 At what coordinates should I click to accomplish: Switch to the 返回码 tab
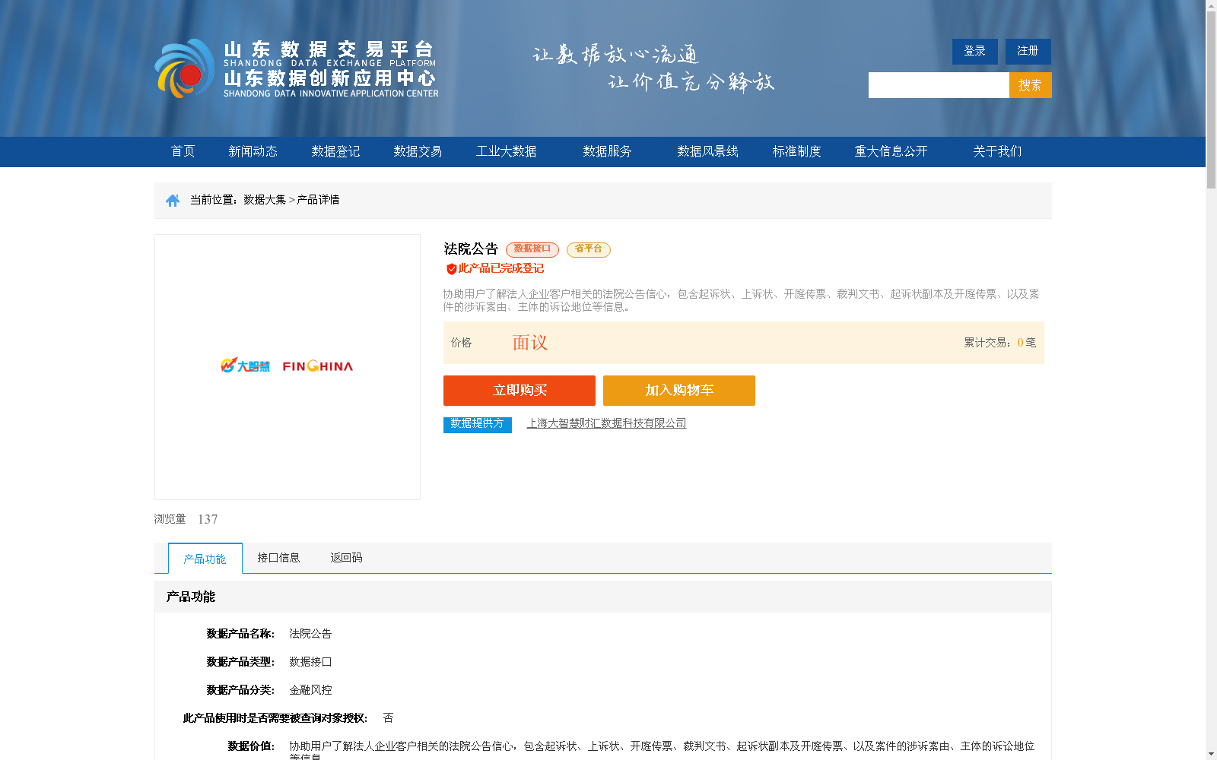346,558
